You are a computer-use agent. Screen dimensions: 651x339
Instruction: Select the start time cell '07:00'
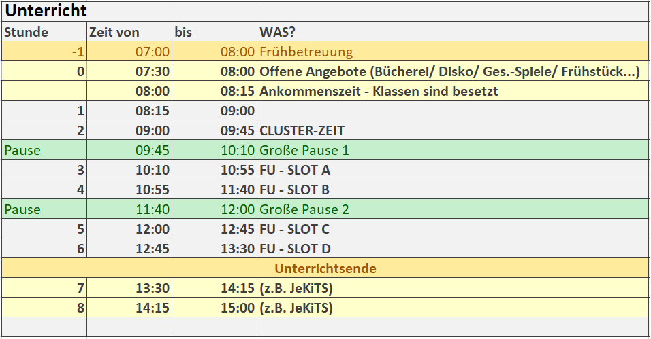129,52
